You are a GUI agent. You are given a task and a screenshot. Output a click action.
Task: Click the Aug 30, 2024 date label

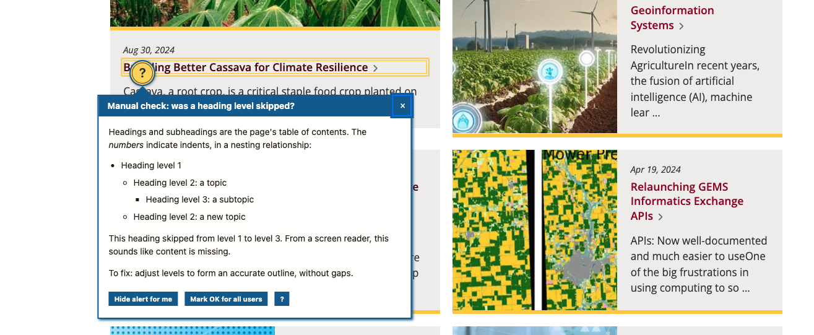click(x=149, y=50)
